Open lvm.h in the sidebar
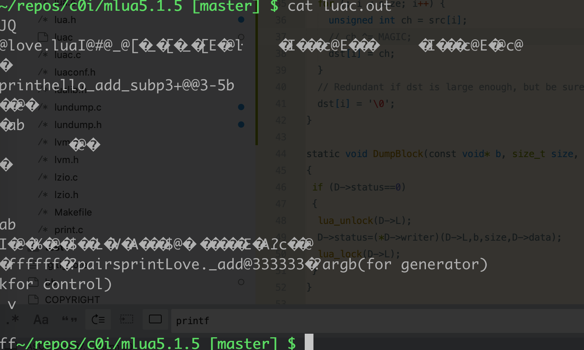The image size is (584, 350). 66,160
